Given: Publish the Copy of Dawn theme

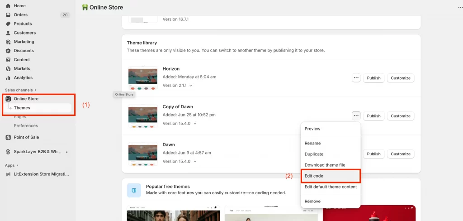Looking at the screenshot, I should tap(373, 115).
